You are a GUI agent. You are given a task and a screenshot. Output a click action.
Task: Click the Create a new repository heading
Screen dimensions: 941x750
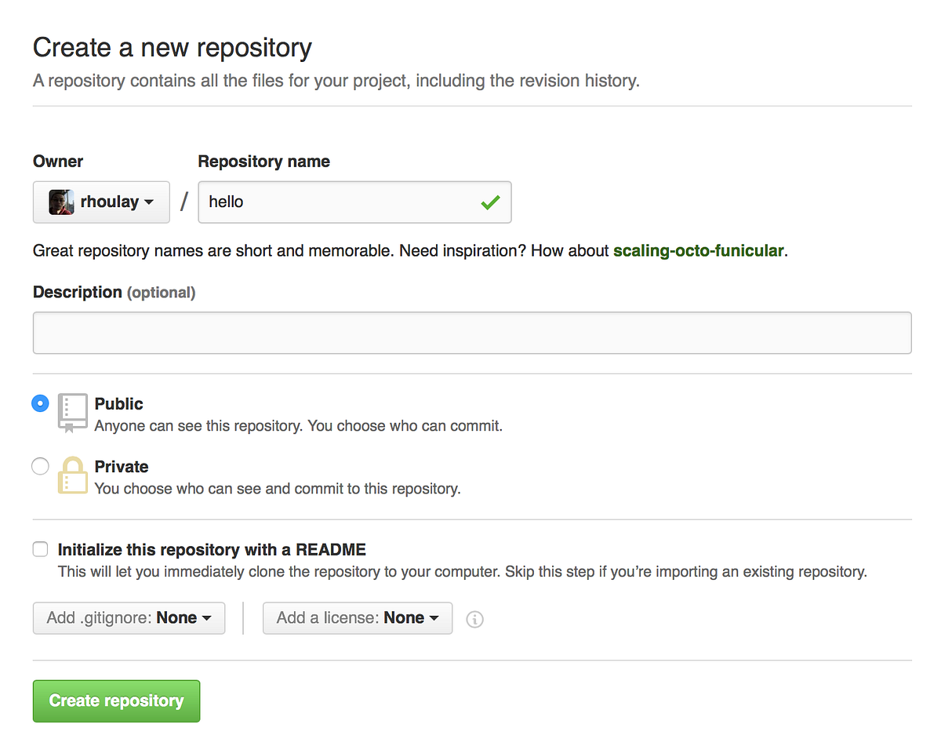[x=171, y=47]
